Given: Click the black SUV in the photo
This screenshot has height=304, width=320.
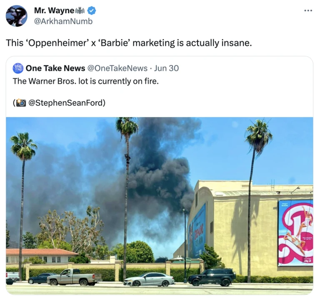Looking at the screenshot, I should (212, 277).
